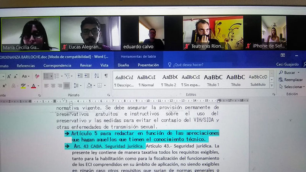This screenshot has width=306, height=172.
Task: Expand bullet library dropdown arrow
Action: point(51,76)
